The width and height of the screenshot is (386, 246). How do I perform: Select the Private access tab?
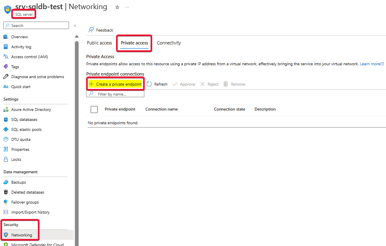click(134, 43)
